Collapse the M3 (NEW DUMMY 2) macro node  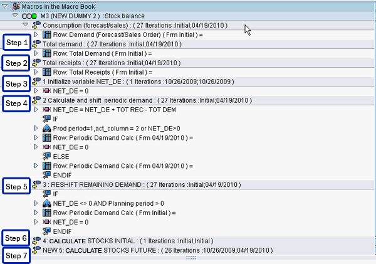(15, 16)
